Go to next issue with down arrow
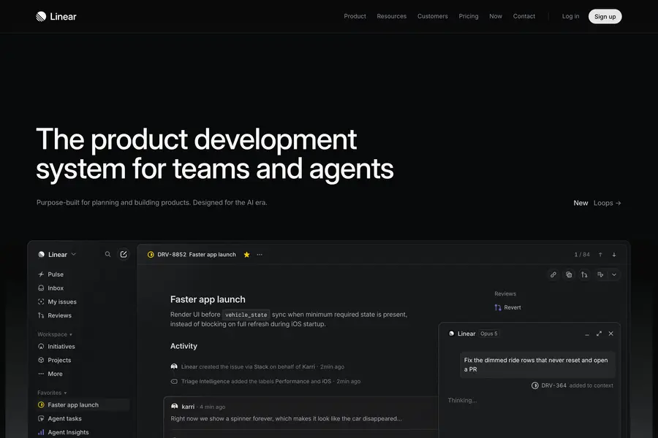Screen dimensions: 658x438 [614, 255]
